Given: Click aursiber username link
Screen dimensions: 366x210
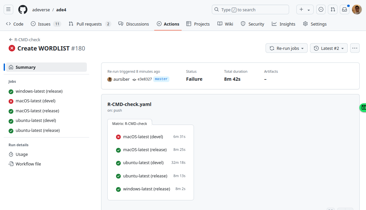Looking at the screenshot, I should pyautogui.click(x=121, y=79).
